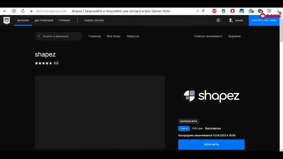Image resolution: width=283 pixels, height=159 pixels.
Task: Click the struck-through 119 грн. price
Action: coord(198,129)
